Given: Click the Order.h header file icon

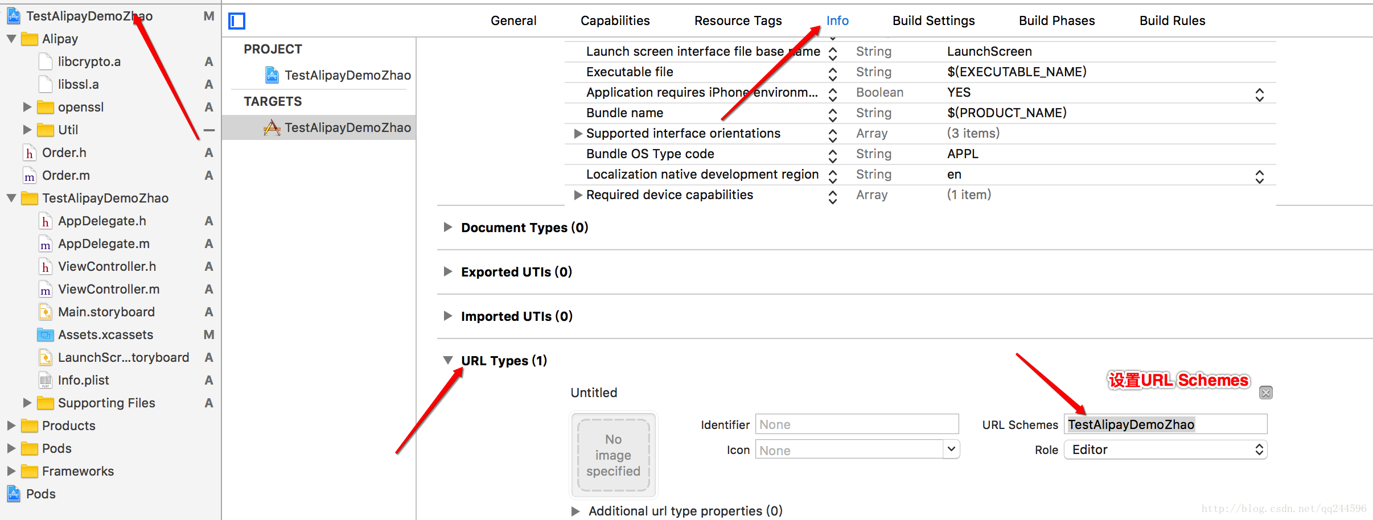Looking at the screenshot, I should [30, 152].
